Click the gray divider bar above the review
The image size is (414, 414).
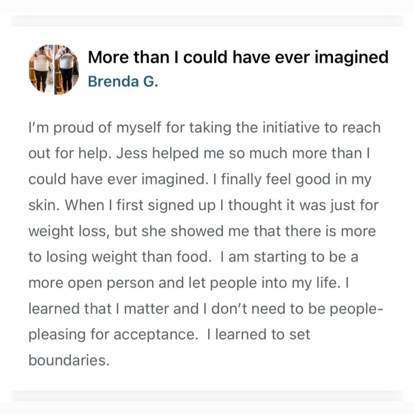[x=207, y=21]
